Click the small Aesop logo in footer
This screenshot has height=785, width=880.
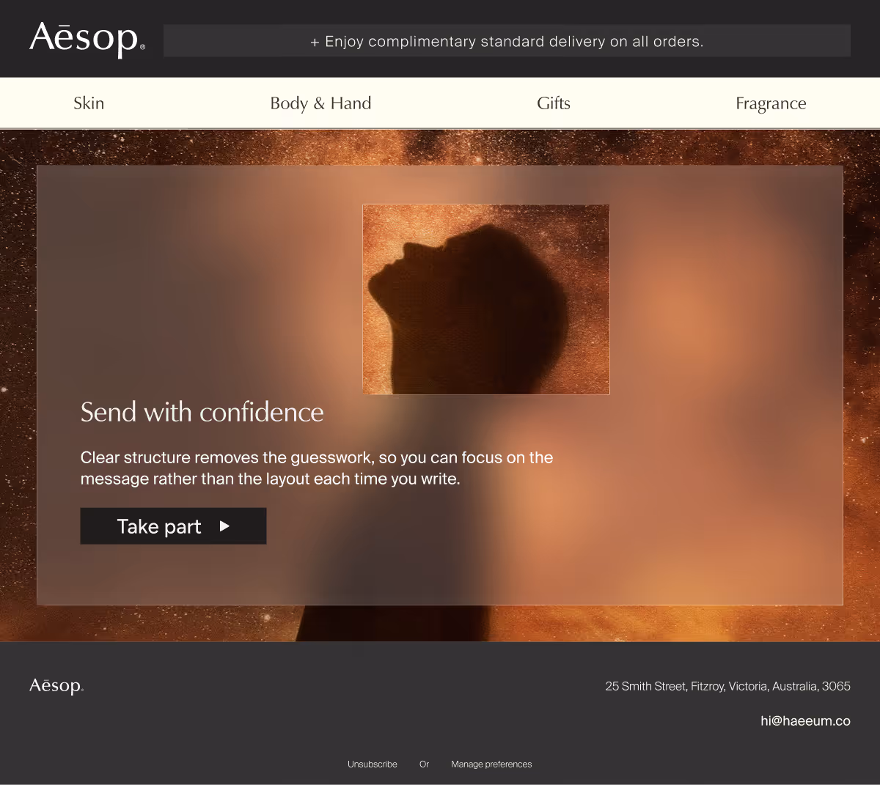[56, 686]
